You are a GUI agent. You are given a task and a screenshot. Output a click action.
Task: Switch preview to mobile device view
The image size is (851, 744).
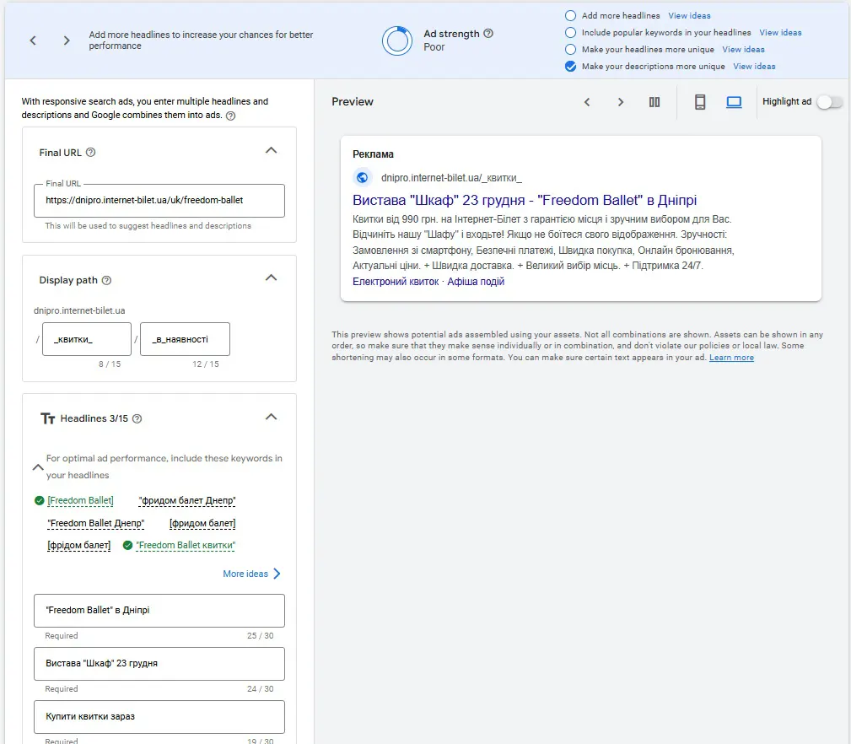click(x=700, y=102)
